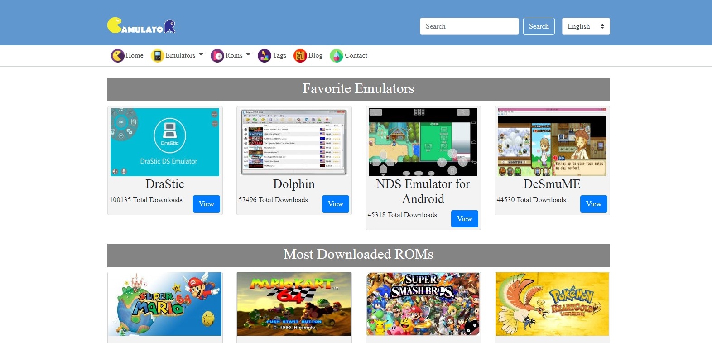Click the Emulators handheld console icon
This screenshot has width=712, height=343.
pos(158,56)
